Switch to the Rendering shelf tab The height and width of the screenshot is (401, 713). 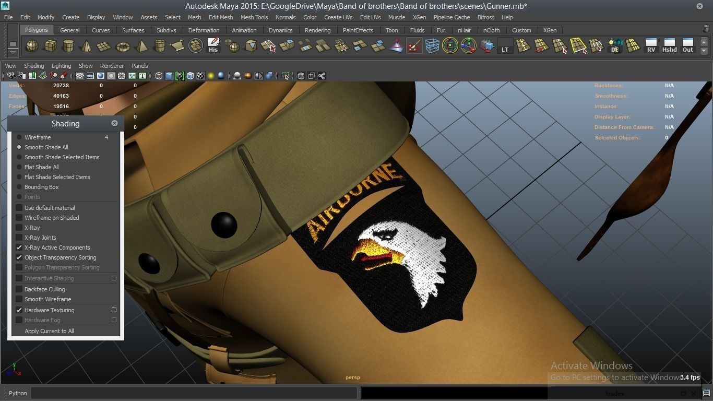[317, 30]
